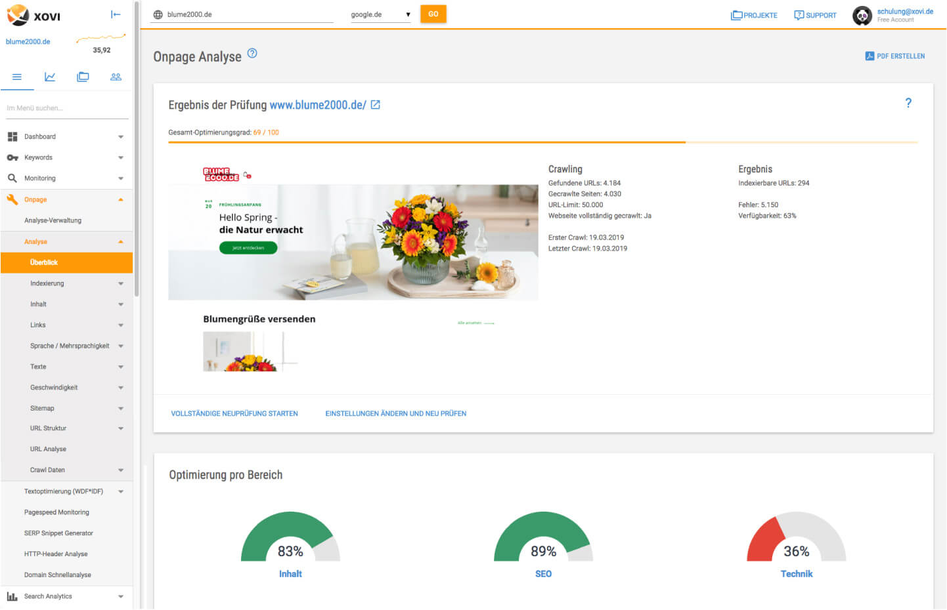Viewport: 947px width, 610px height.
Task: Click PDF ERSTELLEN link
Action: click(900, 56)
